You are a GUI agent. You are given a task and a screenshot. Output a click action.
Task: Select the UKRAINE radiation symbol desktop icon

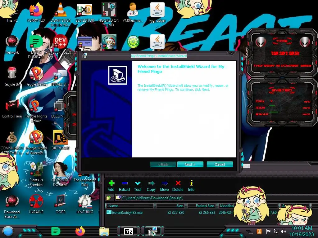click(x=36, y=205)
